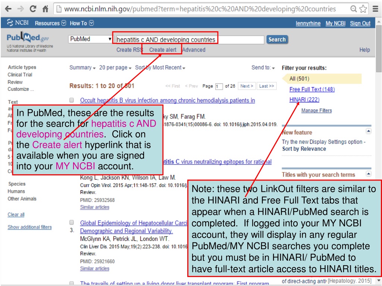The width and height of the screenshot is (382, 286).
Task: Collapse the New feature panel
Action: pos(368,131)
